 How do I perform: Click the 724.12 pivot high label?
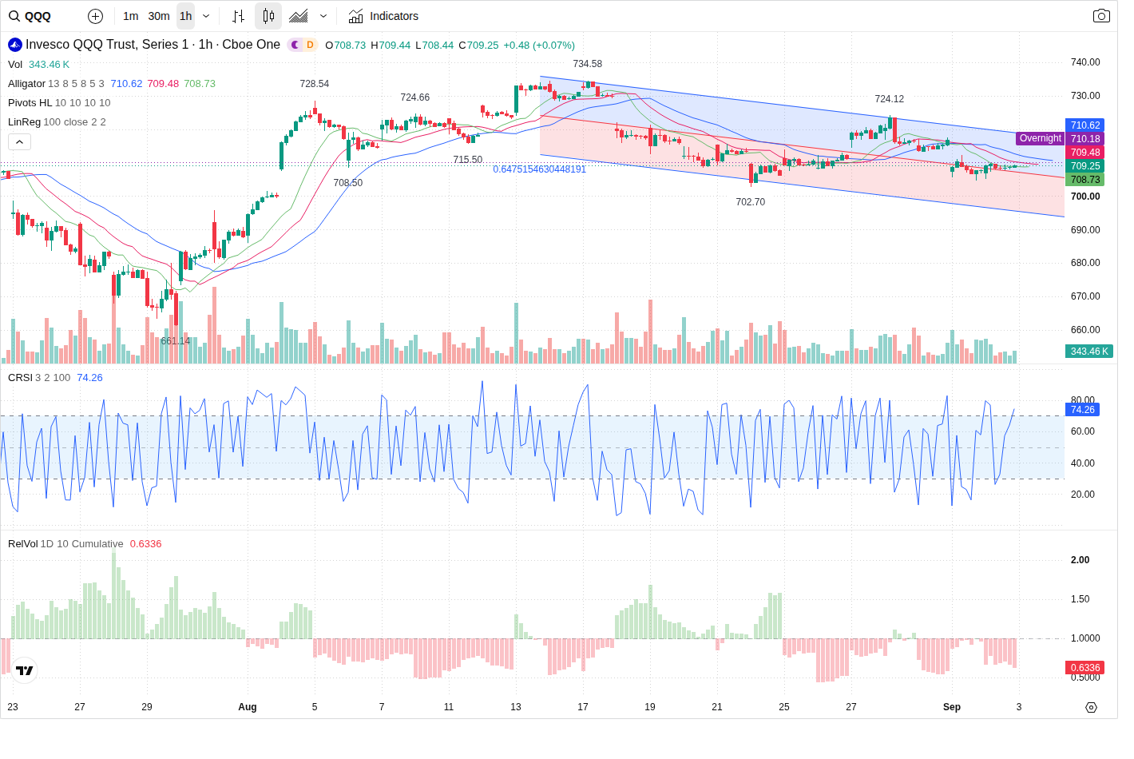(x=890, y=99)
